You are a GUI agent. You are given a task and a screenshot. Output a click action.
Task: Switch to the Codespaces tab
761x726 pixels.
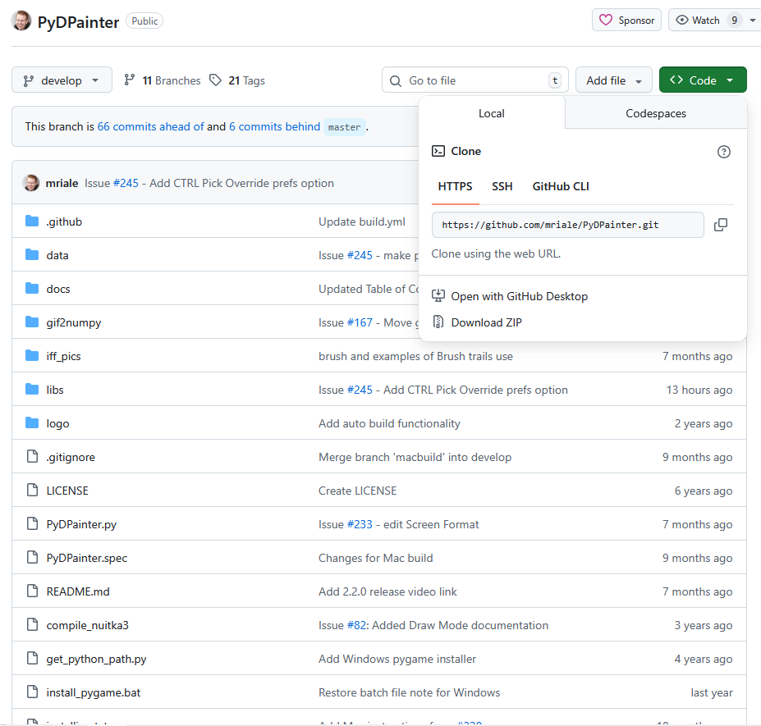tap(655, 113)
